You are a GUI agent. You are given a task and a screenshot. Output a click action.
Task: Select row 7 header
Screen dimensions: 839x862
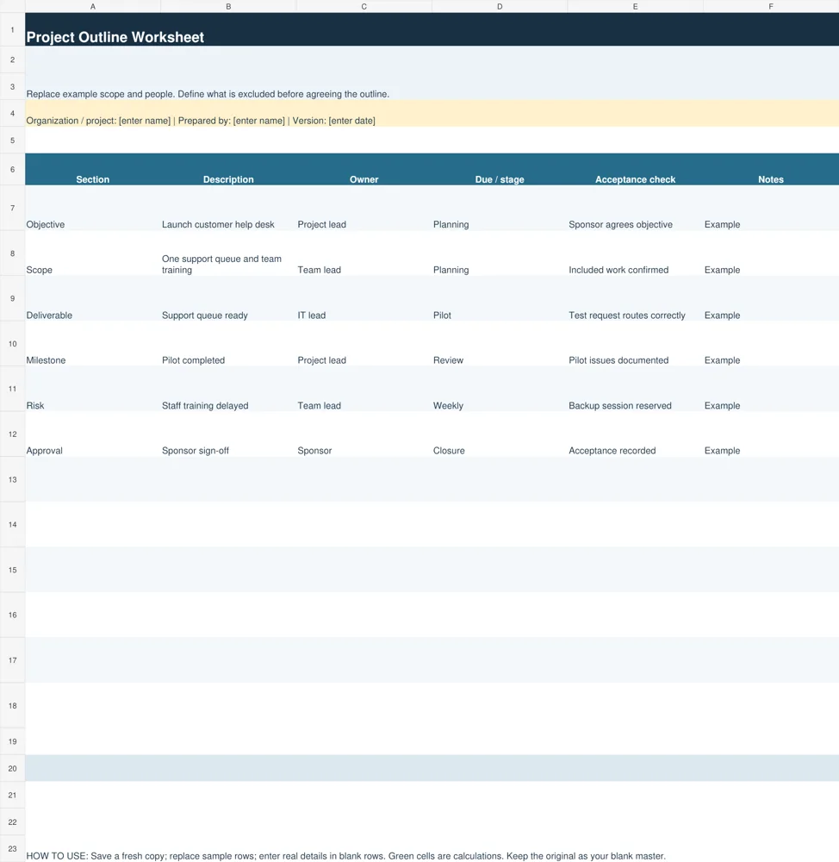[12, 208]
